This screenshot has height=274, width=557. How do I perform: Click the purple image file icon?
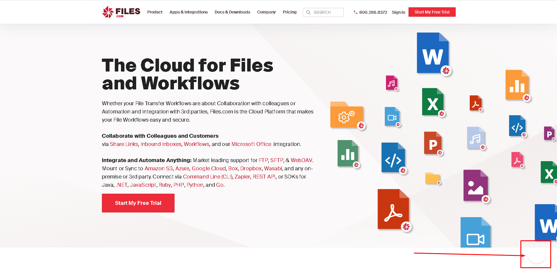(476, 185)
